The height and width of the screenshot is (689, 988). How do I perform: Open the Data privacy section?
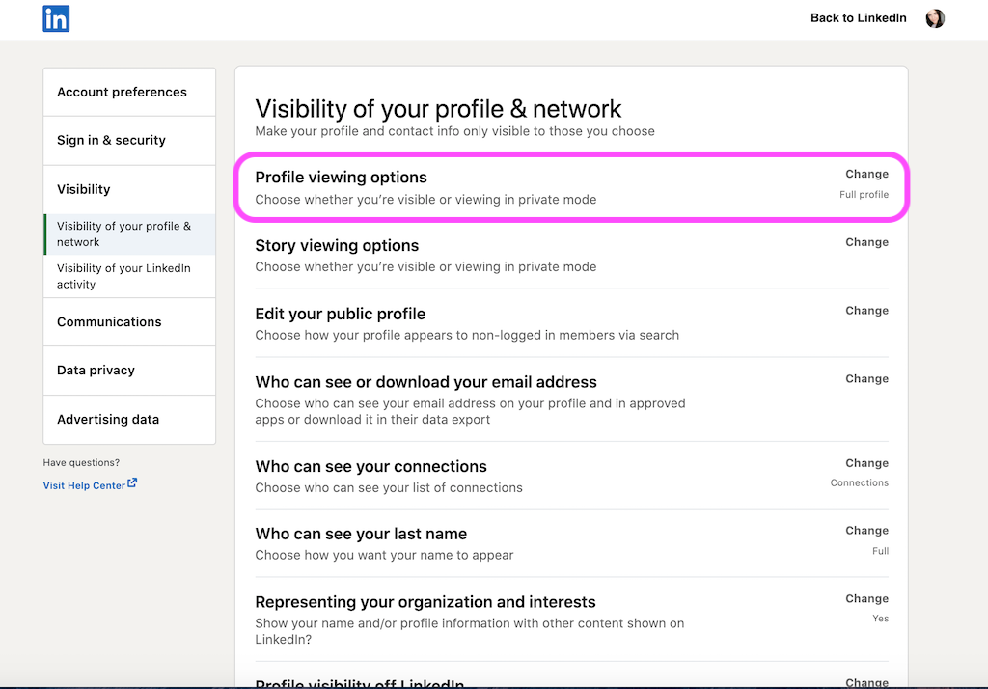click(129, 370)
